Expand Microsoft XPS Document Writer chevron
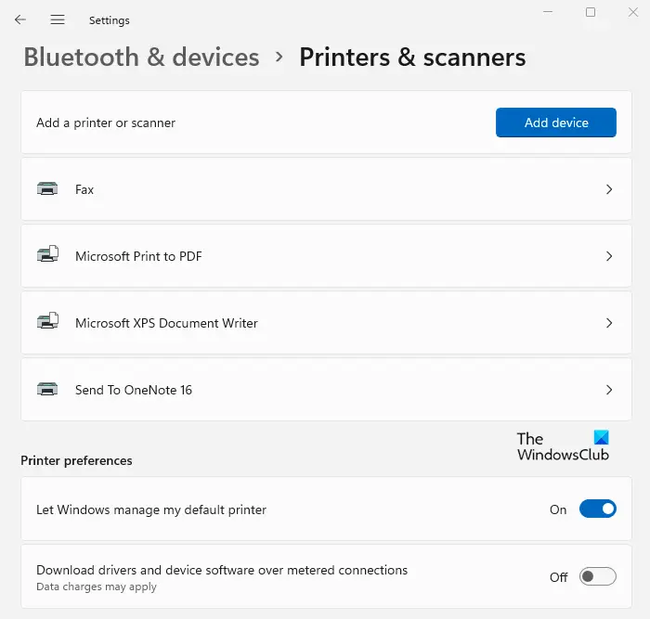This screenshot has height=619, width=650. click(609, 323)
